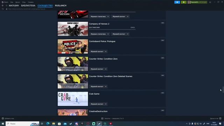This screenshot has width=224, height=126.
Task: Open the Игры menu
Action: pos(24,2)
